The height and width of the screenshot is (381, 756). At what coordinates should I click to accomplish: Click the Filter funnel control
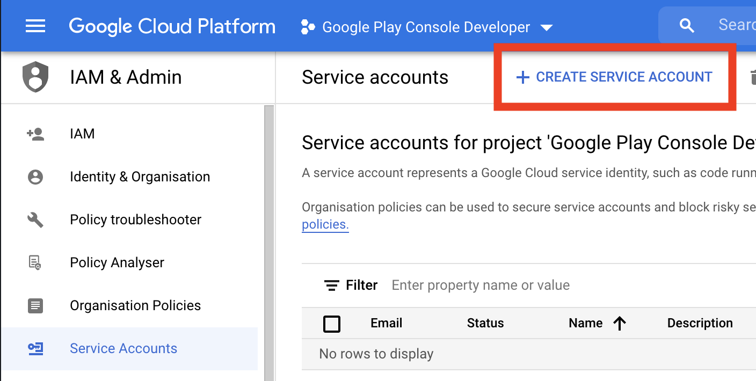click(333, 285)
